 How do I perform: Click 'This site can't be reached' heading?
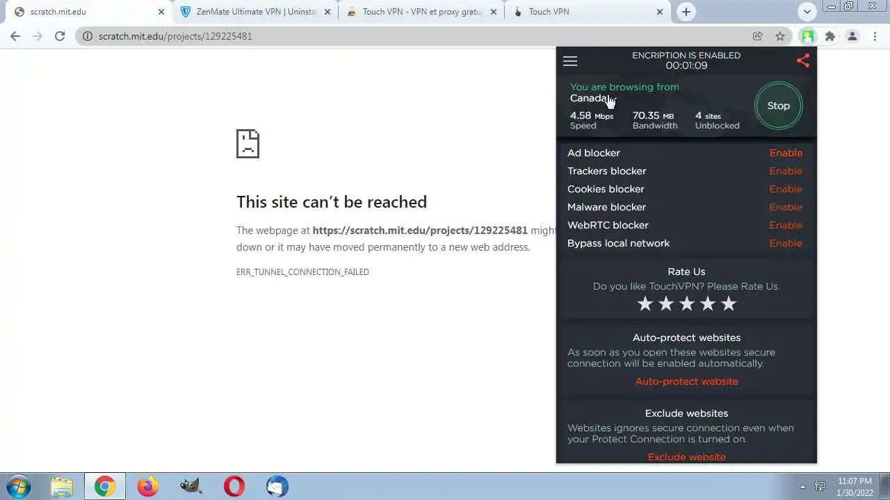332,202
